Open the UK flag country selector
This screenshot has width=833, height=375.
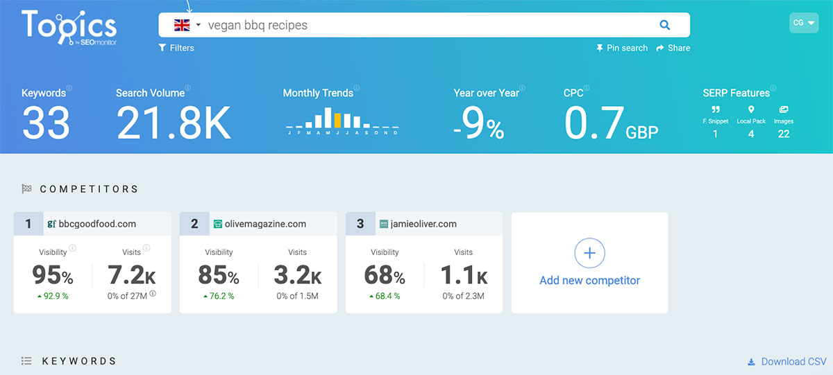[187, 25]
